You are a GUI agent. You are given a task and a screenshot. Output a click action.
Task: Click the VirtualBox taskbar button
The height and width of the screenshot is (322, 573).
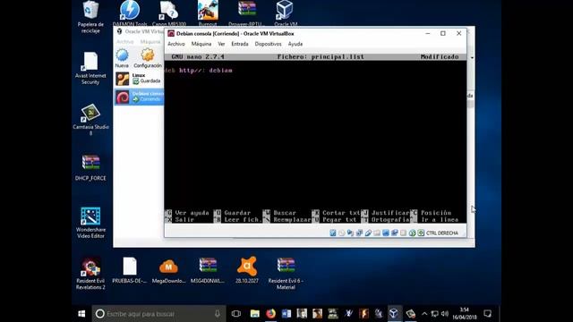(x=394, y=314)
